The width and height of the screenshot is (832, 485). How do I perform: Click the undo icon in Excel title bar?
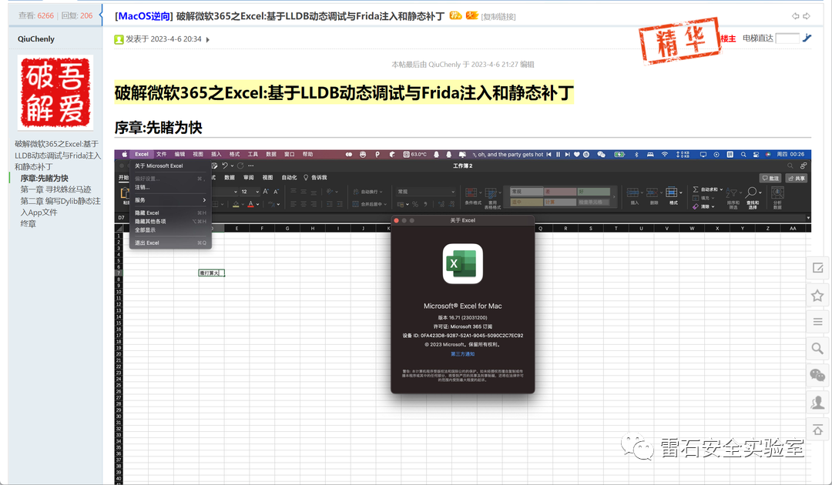224,166
